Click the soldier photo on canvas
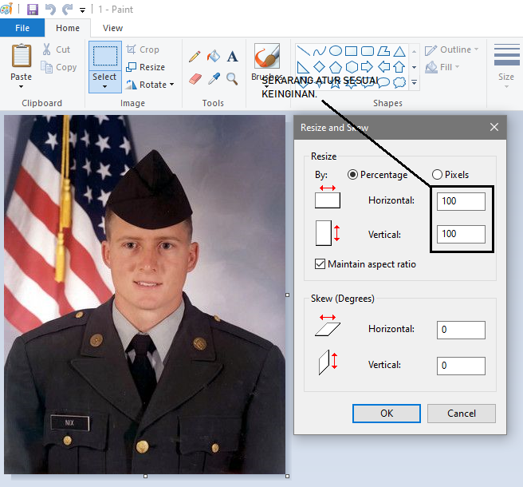 (x=145, y=295)
